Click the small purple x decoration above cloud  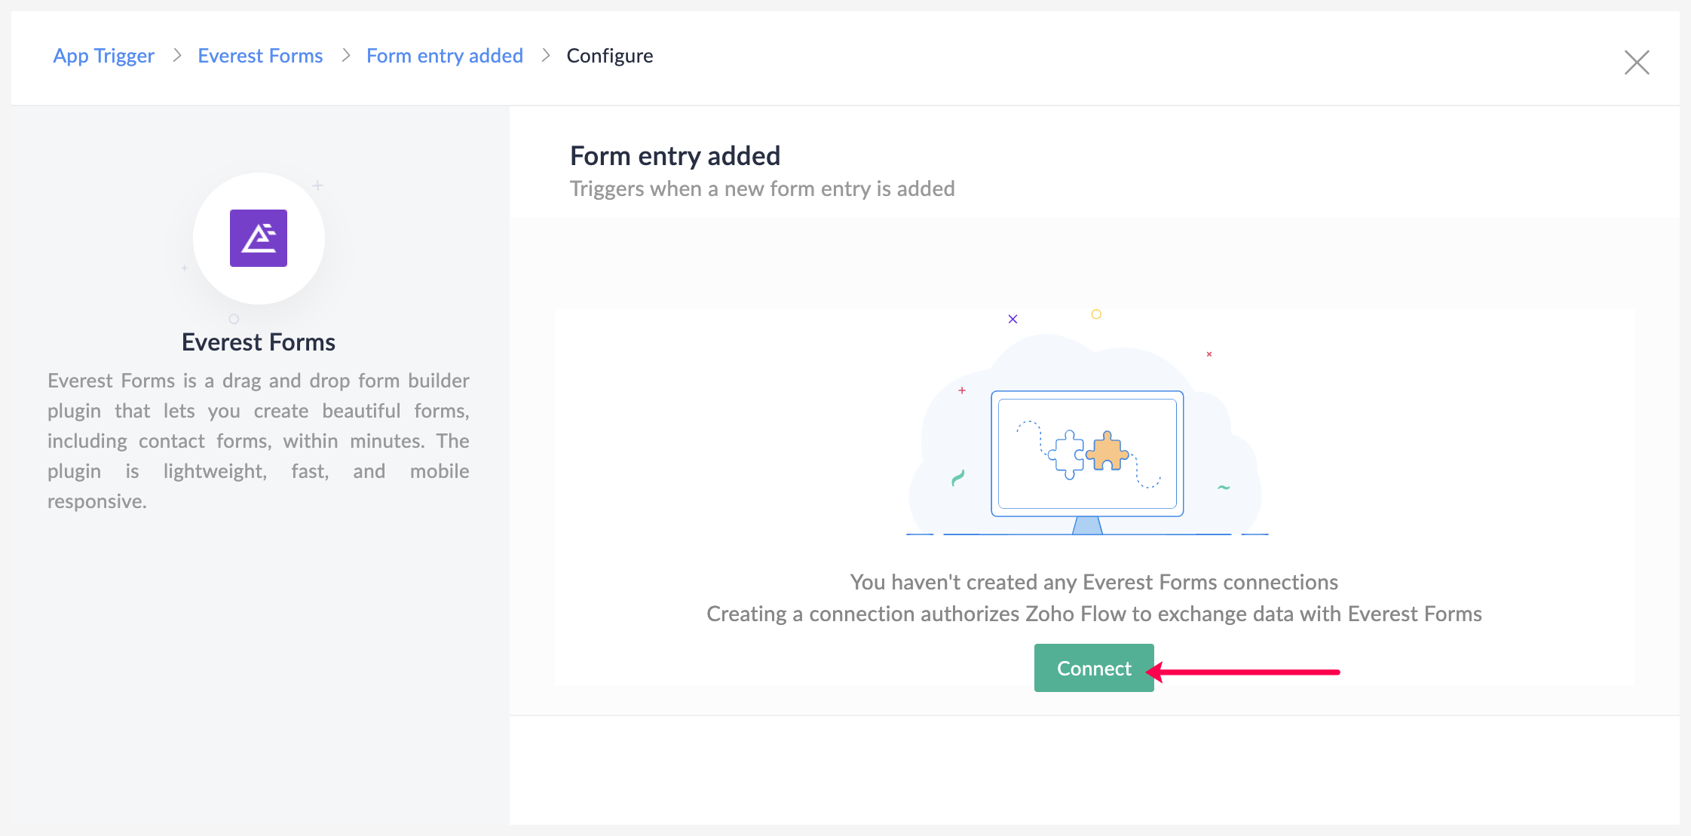[x=1012, y=319]
